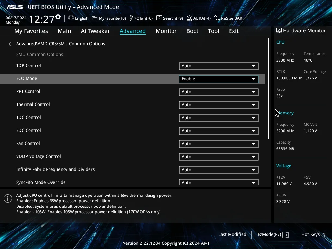Toggle ReSize BAR option
This screenshot has width=332, height=249.
tap(228, 18)
